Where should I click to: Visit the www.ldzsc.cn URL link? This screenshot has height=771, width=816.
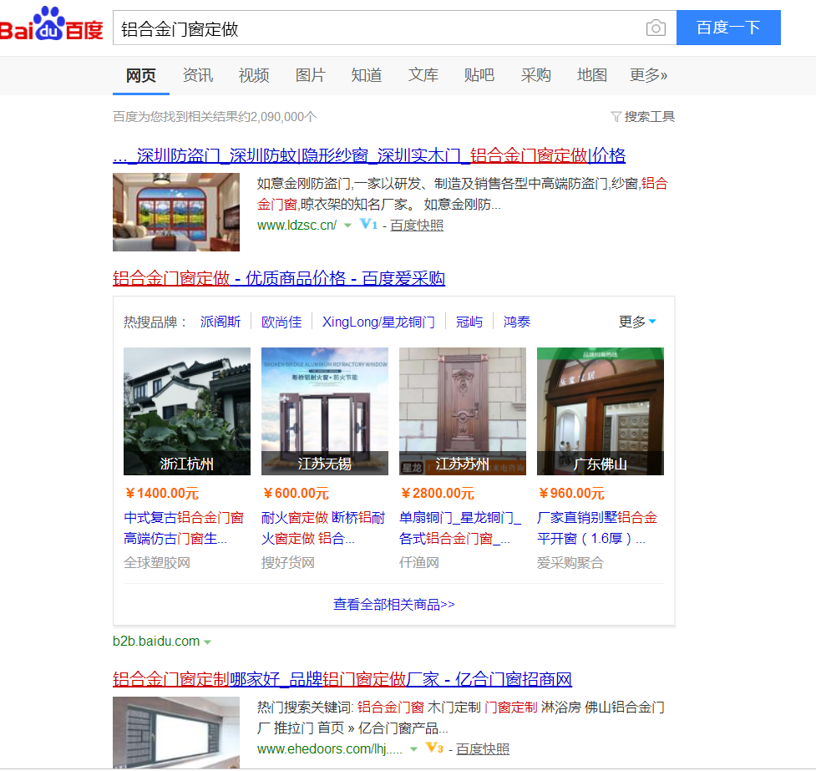296,226
